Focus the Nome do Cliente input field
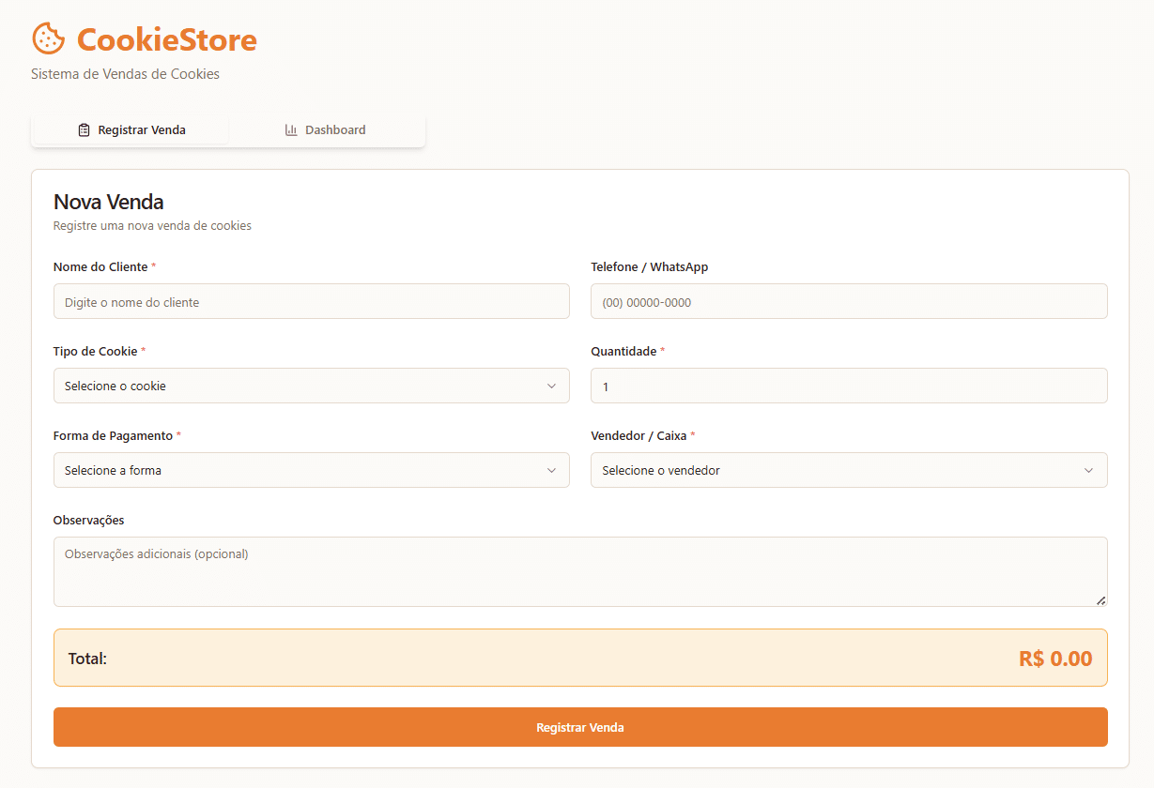Viewport: 1154px width, 788px height. [x=312, y=301]
